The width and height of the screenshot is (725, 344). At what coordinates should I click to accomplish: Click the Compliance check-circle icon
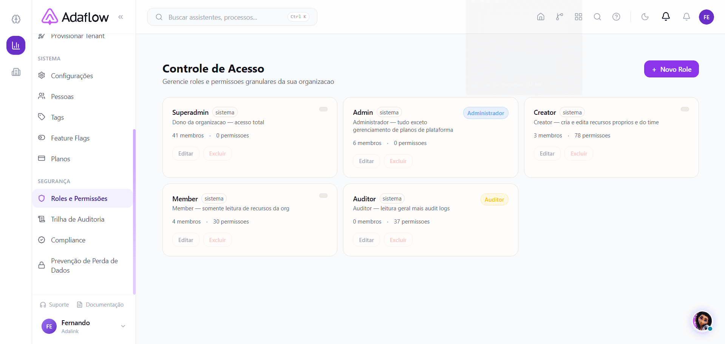click(x=42, y=240)
